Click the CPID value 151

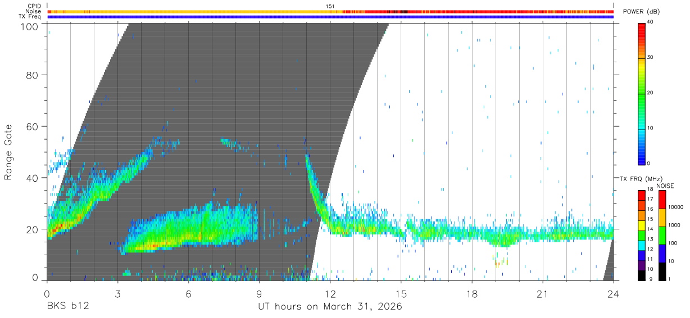pyautogui.click(x=330, y=6)
